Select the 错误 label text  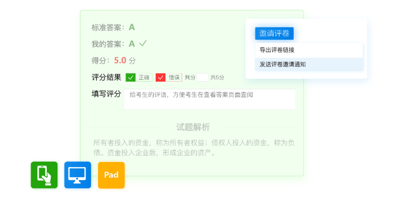coord(174,77)
